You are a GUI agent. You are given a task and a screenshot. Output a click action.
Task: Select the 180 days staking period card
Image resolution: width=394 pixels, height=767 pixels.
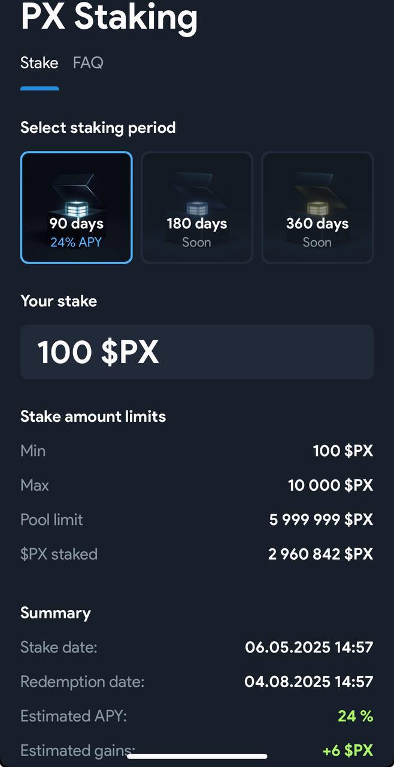click(x=196, y=207)
